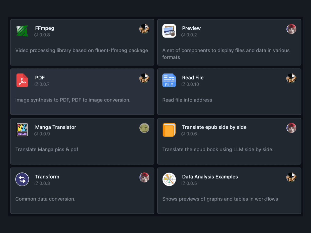Select the Manga Translator package title
The height and width of the screenshot is (233, 311).
[x=56, y=127]
